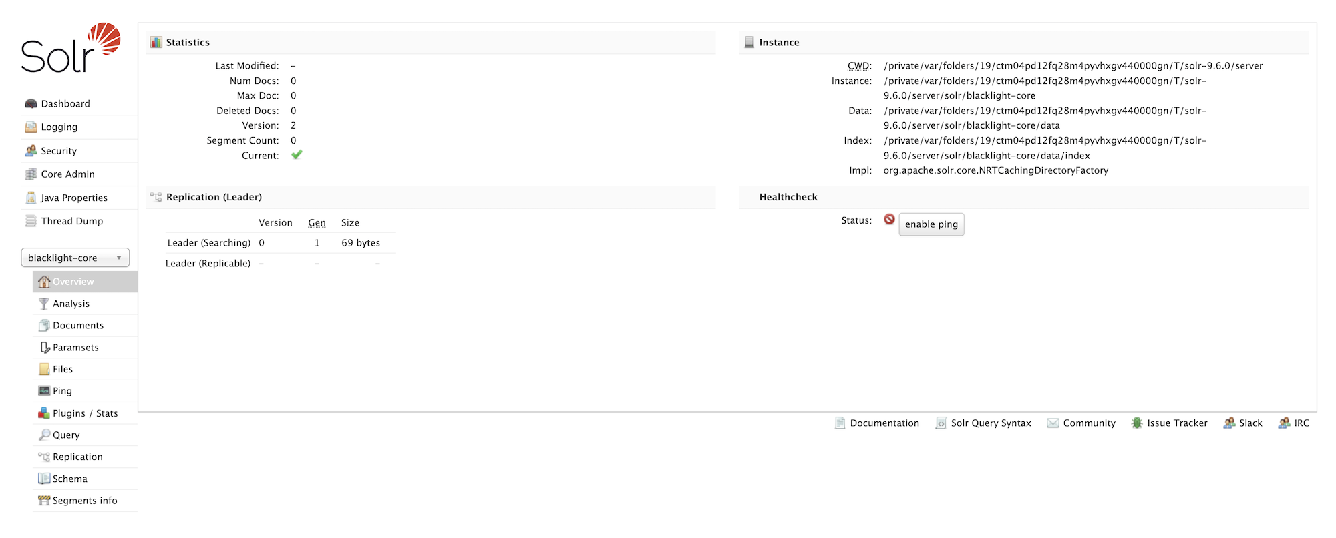Open the Files label

63,369
